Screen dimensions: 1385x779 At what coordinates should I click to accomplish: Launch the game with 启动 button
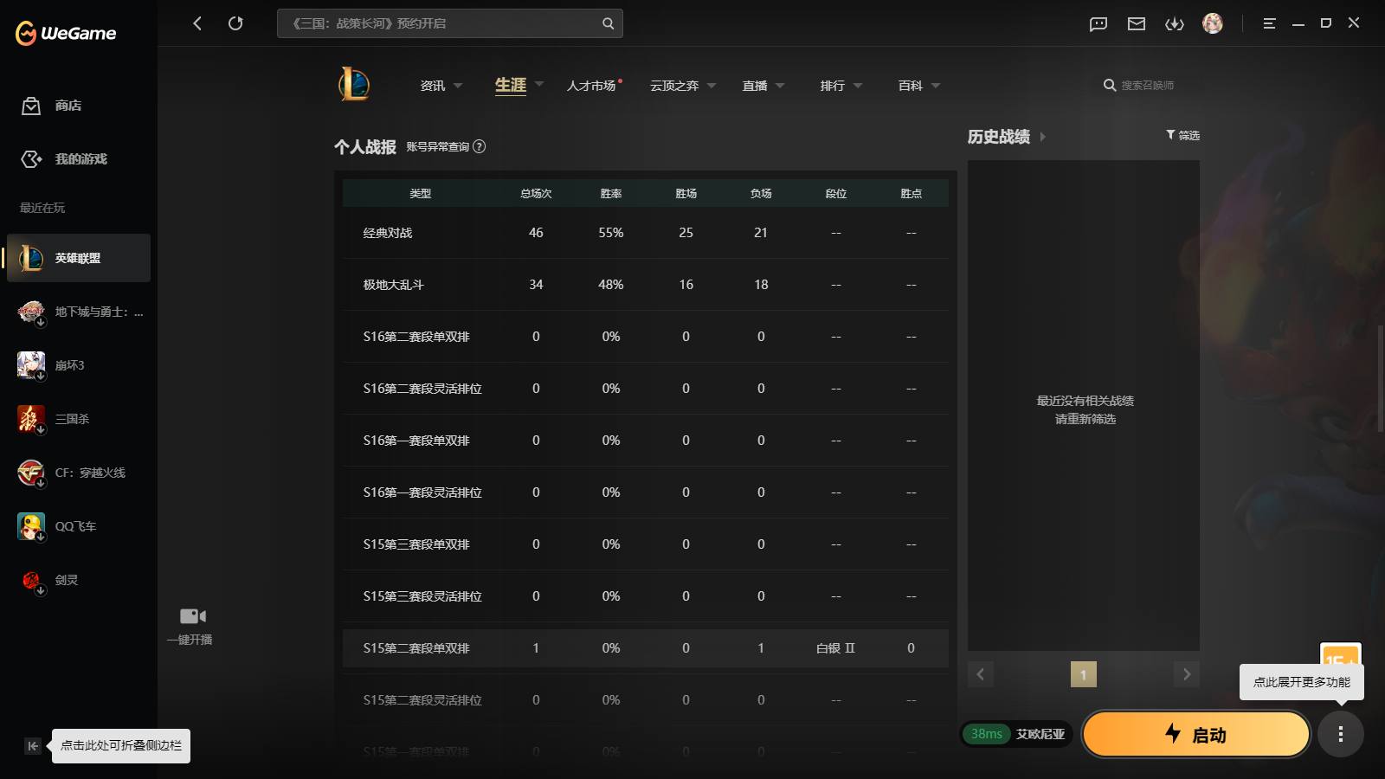point(1195,734)
